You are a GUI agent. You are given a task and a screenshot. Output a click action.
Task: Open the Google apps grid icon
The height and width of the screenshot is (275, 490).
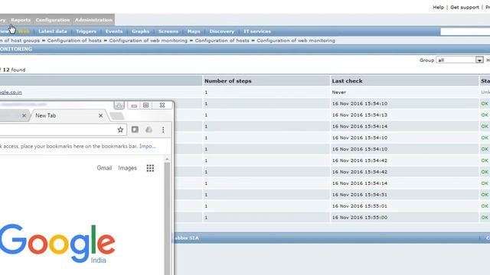pyautogui.click(x=150, y=168)
